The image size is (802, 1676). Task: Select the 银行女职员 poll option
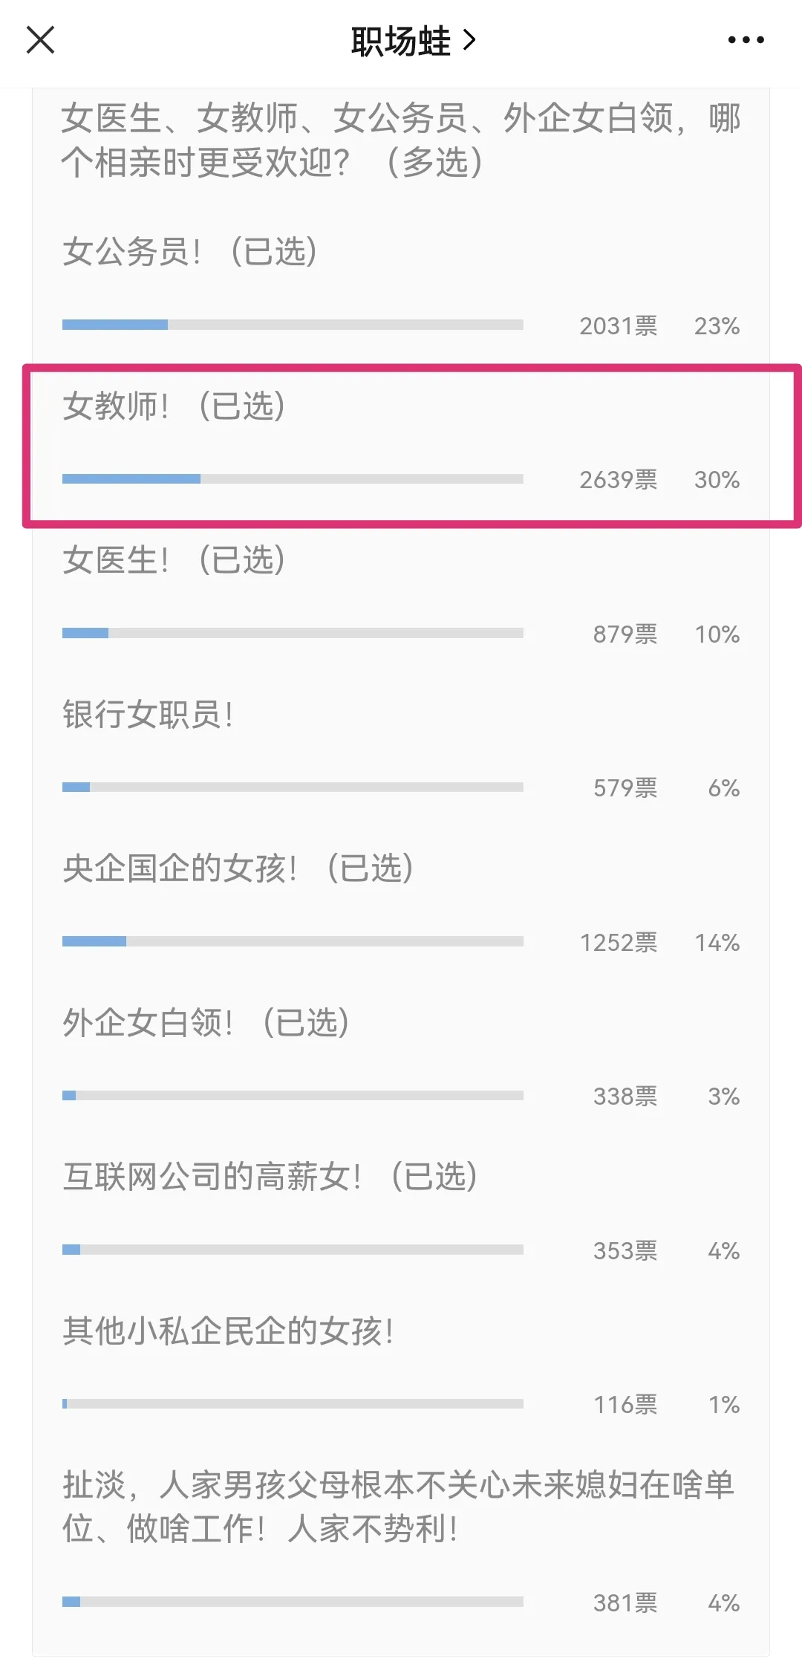pyautogui.click(x=148, y=715)
